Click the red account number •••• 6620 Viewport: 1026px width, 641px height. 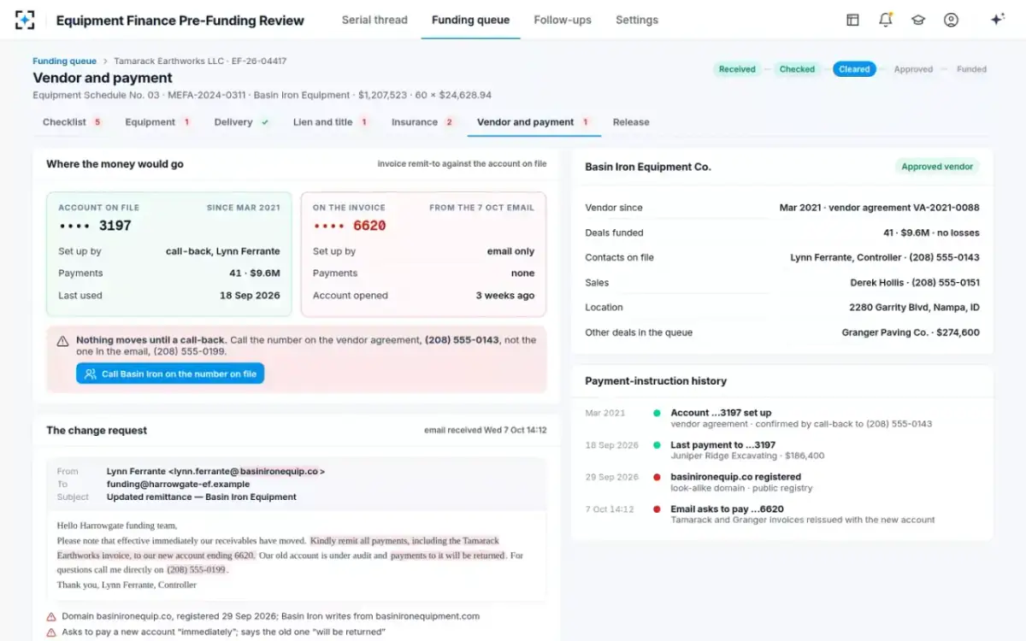click(350, 226)
